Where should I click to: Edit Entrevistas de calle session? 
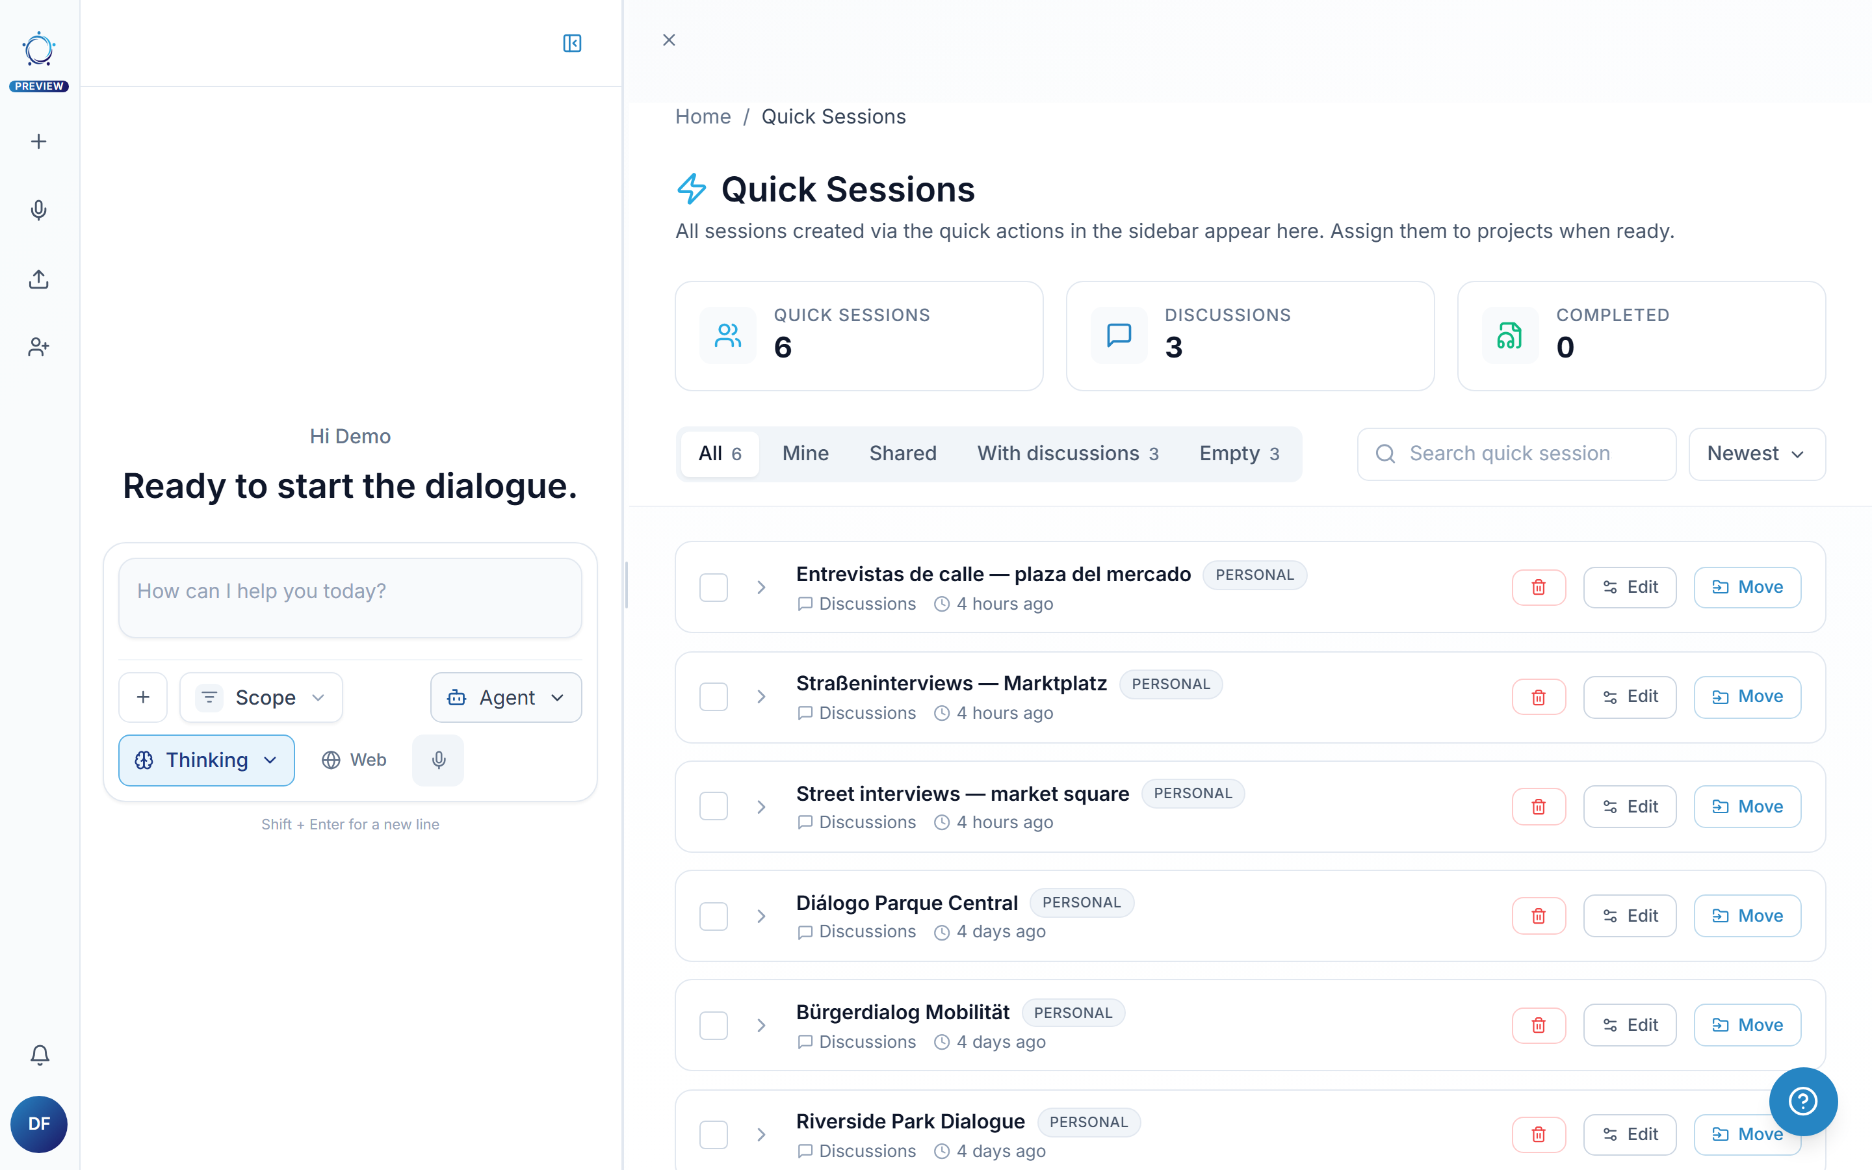(1630, 588)
